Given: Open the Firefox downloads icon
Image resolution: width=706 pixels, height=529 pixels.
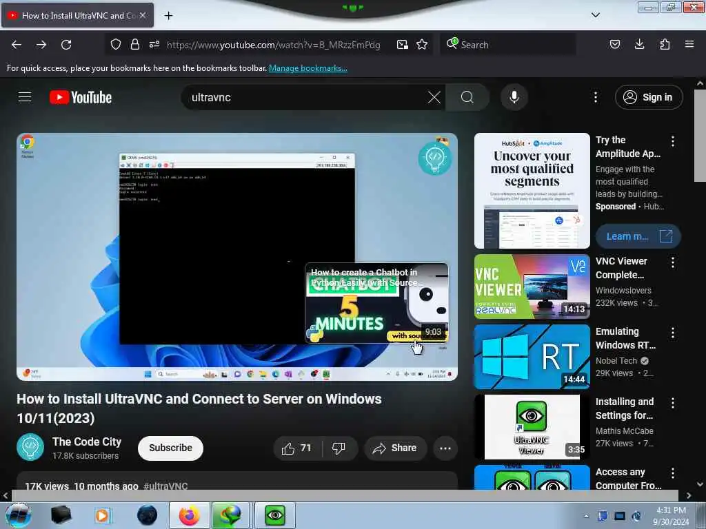Looking at the screenshot, I should (639, 44).
